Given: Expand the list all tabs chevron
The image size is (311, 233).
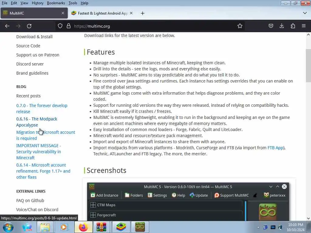Looking at the screenshot, I should pos(305,13).
